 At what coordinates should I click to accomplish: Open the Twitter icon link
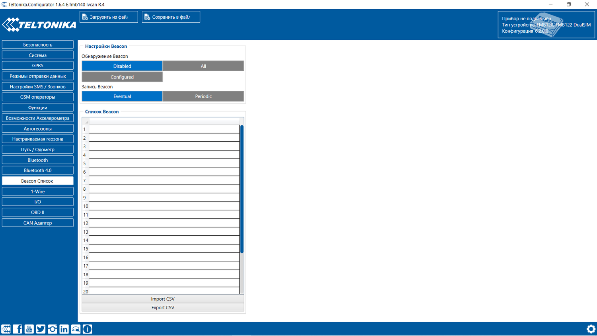41,329
